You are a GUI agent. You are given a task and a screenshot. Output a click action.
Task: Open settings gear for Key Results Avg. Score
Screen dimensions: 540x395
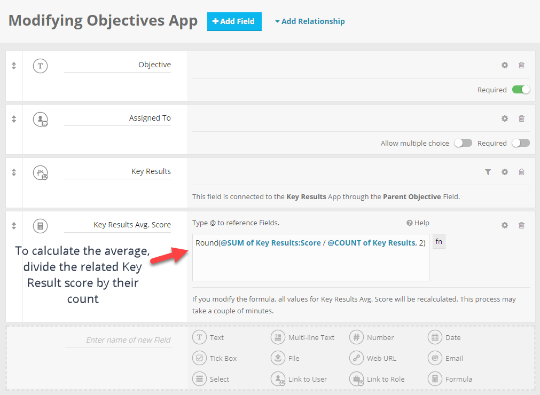click(504, 225)
